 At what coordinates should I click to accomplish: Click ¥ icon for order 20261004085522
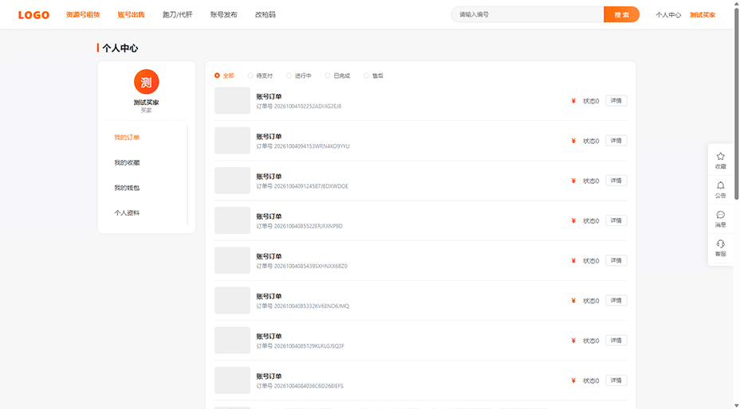point(573,220)
